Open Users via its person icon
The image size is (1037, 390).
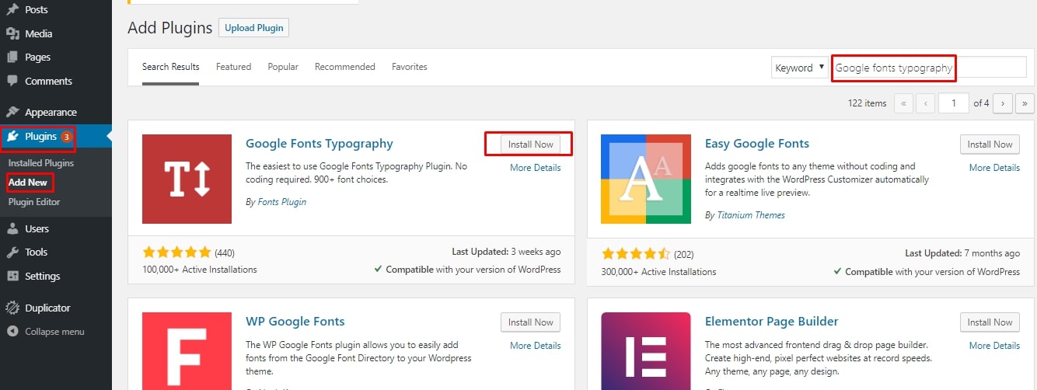[x=12, y=228]
